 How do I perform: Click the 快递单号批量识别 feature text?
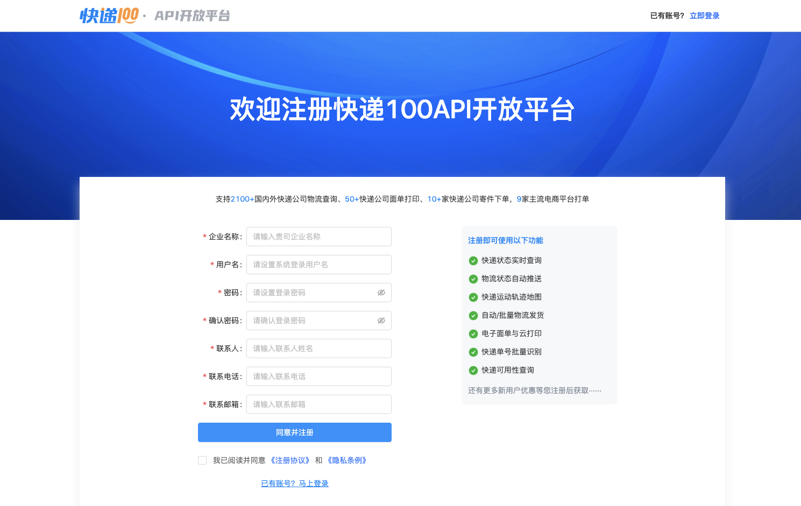coord(512,352)
